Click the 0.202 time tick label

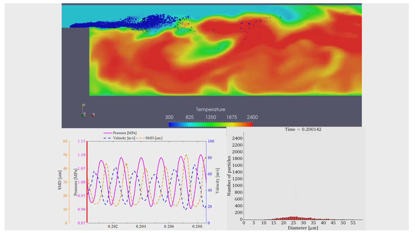[113, 227]
